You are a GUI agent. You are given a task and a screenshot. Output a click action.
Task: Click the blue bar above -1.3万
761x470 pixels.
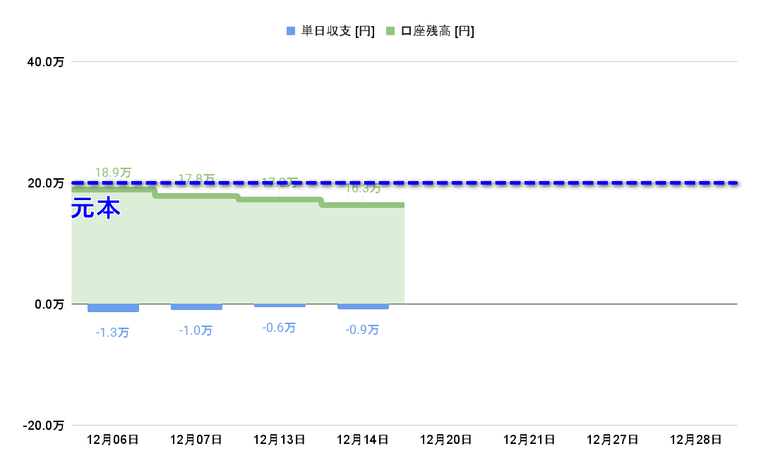point(113,308)
